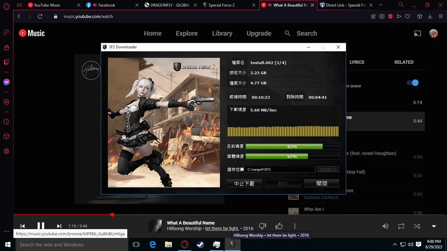Go to the previous track

tap(23, 226)
